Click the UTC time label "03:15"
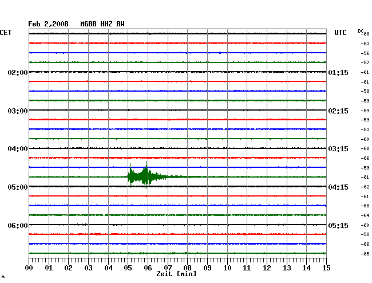372x283 pixels. (338, 149)
